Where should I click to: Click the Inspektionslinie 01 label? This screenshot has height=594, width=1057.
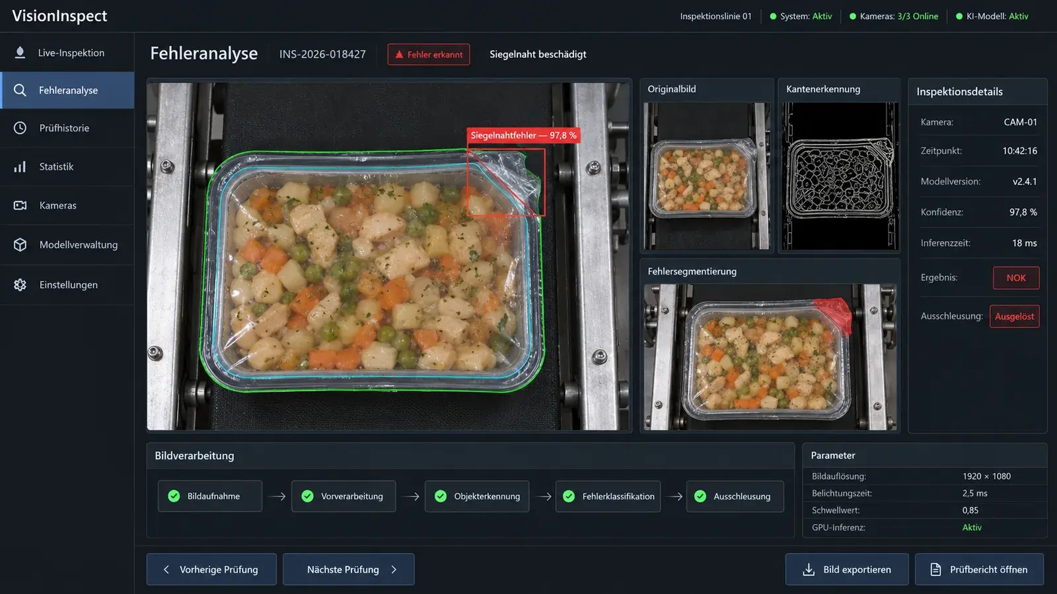tap(716, 16)
